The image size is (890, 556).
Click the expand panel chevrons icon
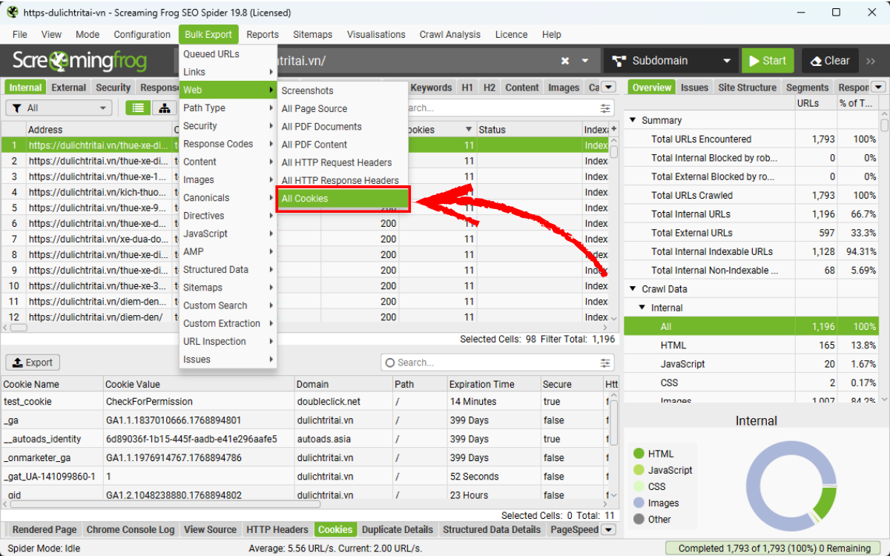point(871,61)
